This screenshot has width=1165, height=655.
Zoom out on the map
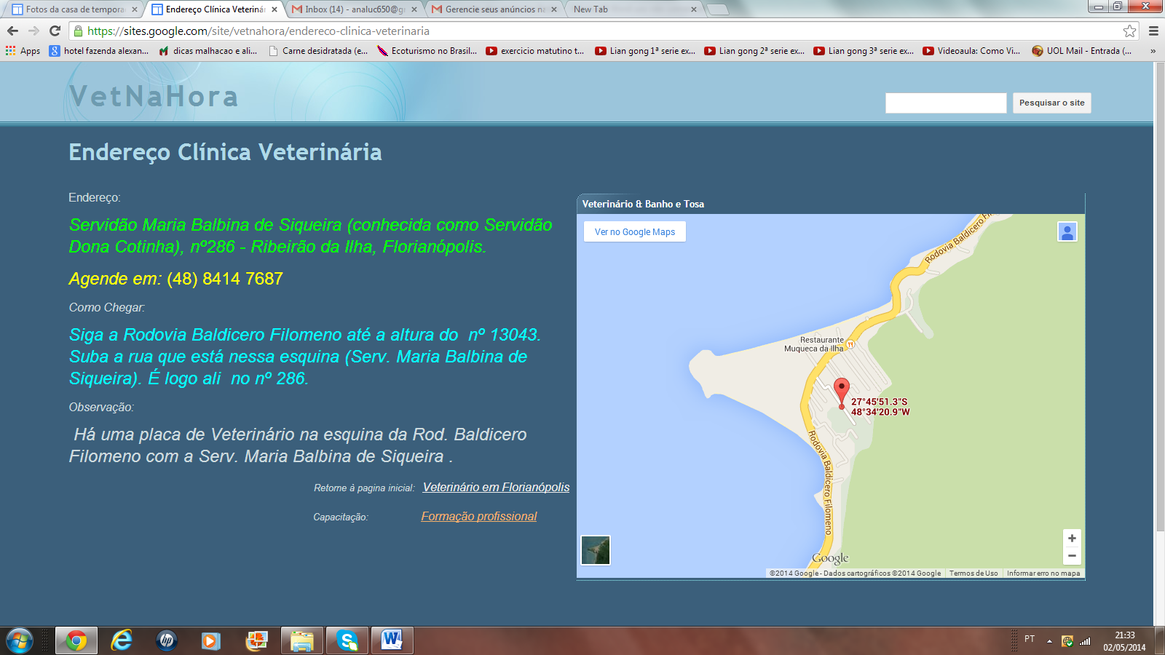[1071, 556]
